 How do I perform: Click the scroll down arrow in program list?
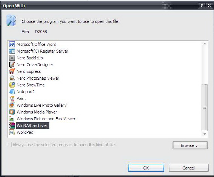click(205, 134)
